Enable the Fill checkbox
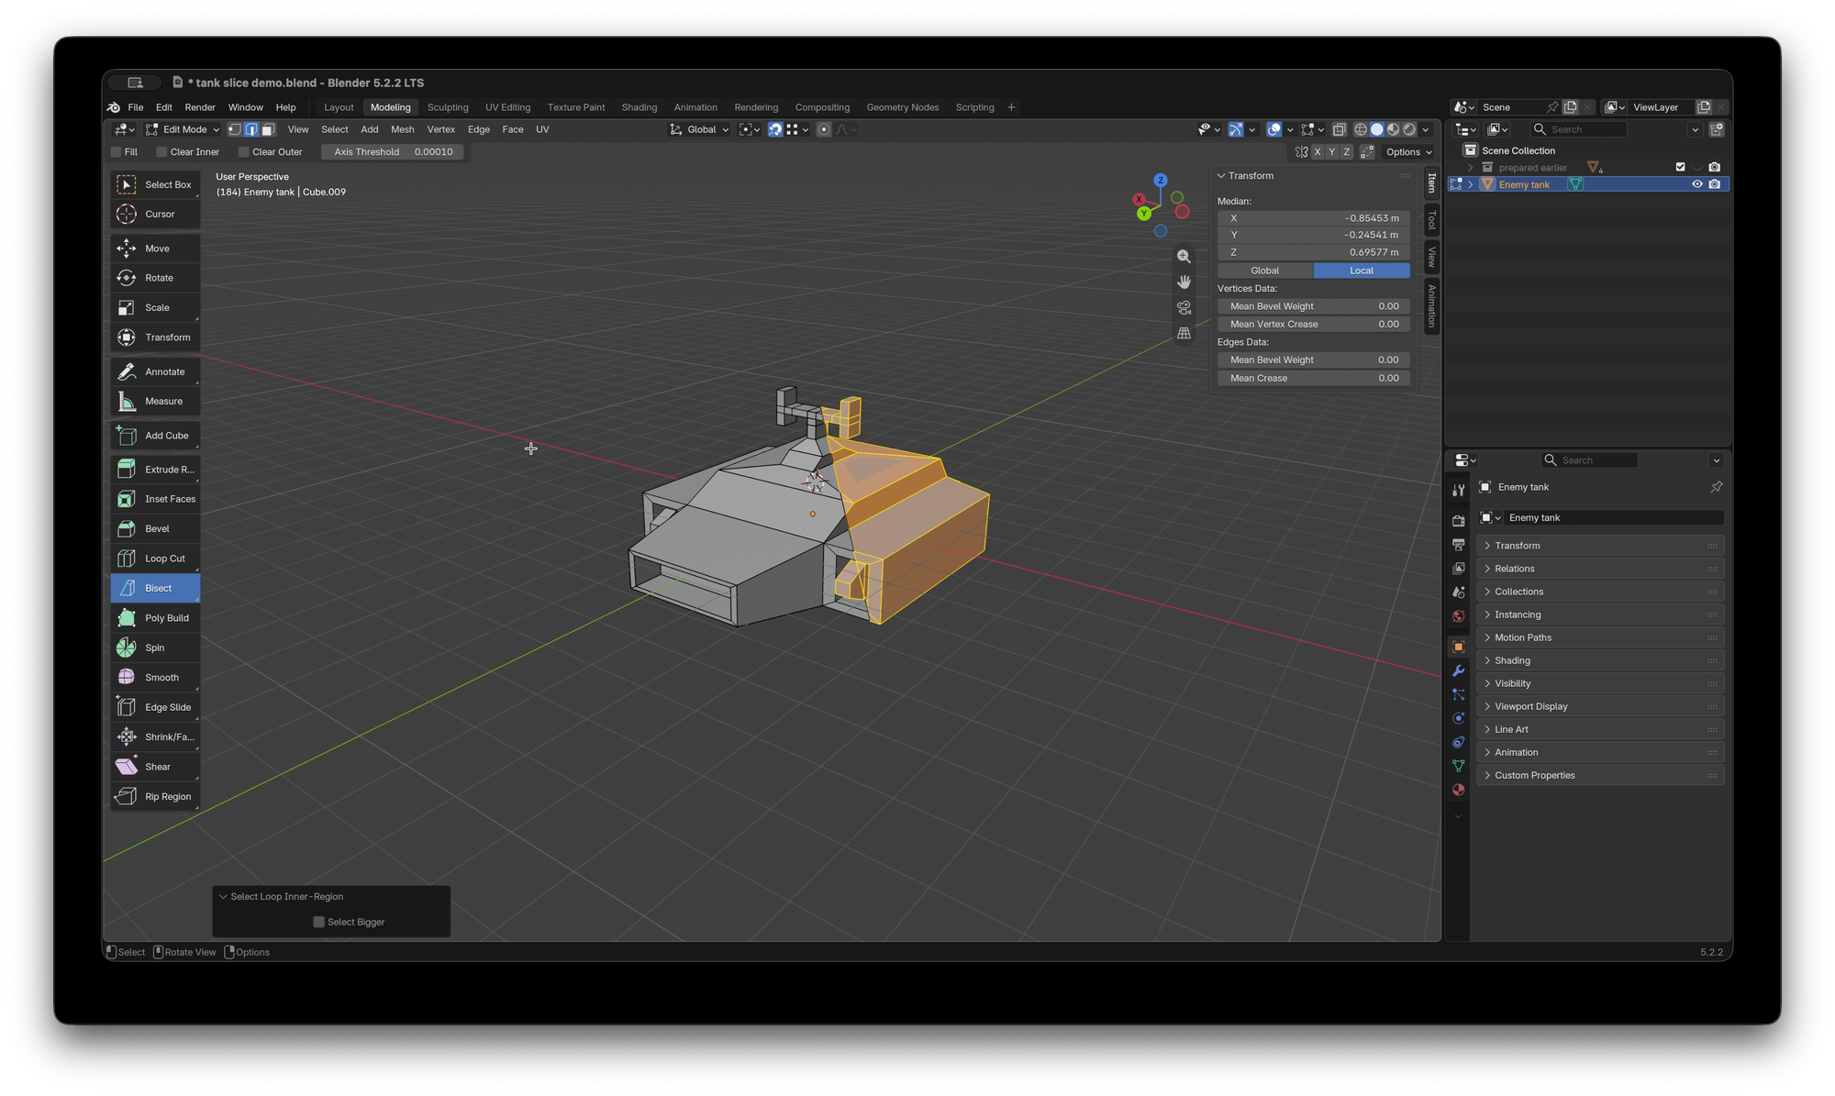This screenshot has height=1096, width=1835. [x=117, y=152]
